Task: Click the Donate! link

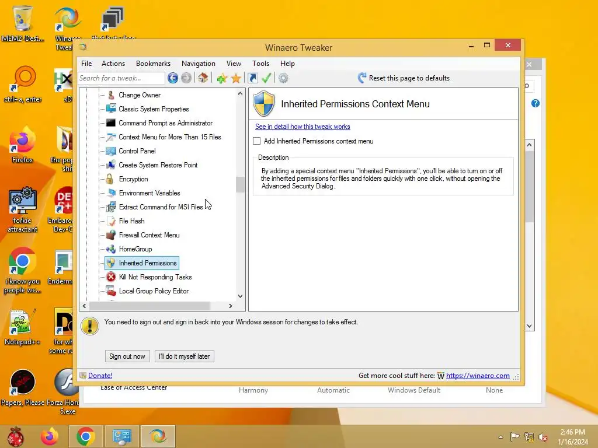Action: (x=100, y=376)
